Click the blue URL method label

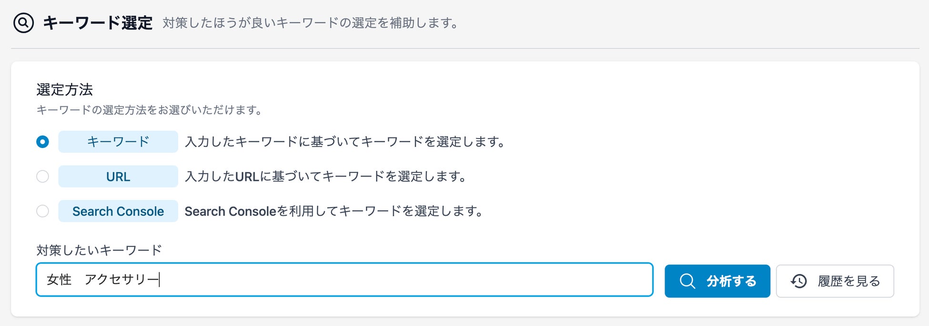pos(118,177)
